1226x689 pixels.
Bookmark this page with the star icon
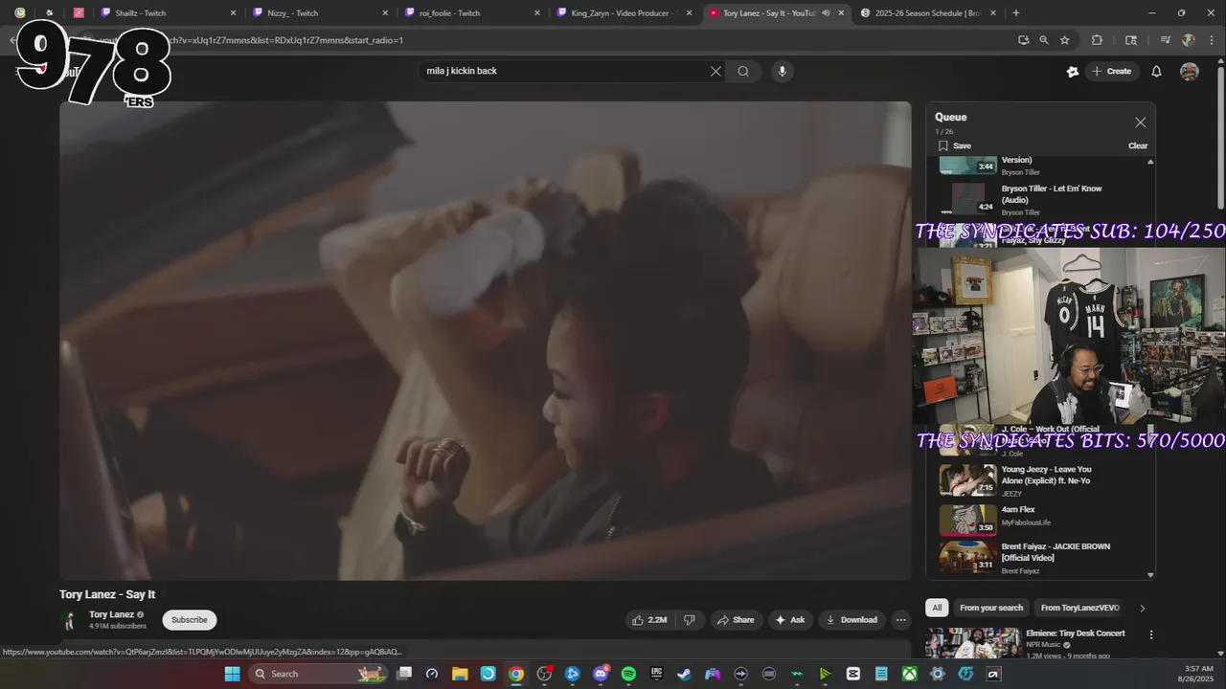click(x=1064, y=40)
